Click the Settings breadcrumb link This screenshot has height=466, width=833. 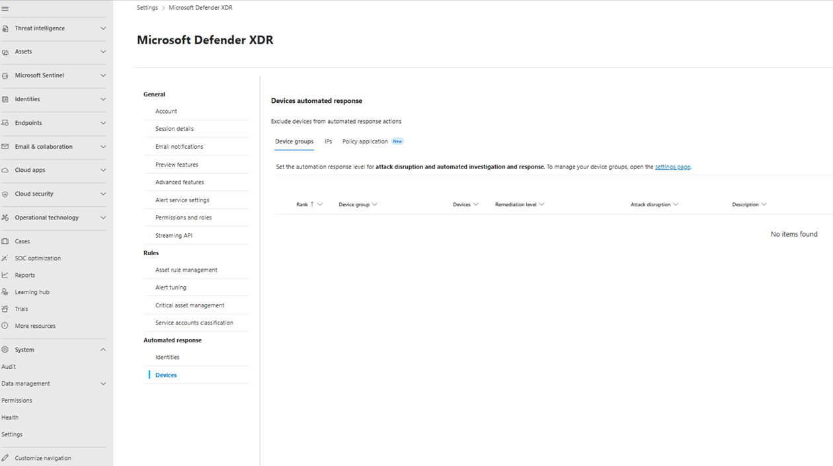(x=147, y=8)
